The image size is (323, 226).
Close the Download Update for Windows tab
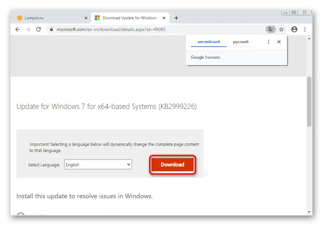pyautogui.click(x=164, y=18)
